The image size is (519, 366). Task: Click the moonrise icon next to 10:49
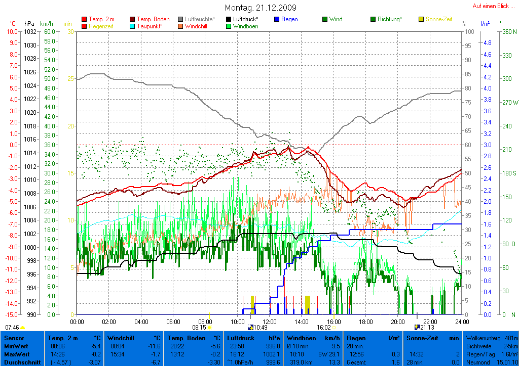tap(250, 328)
